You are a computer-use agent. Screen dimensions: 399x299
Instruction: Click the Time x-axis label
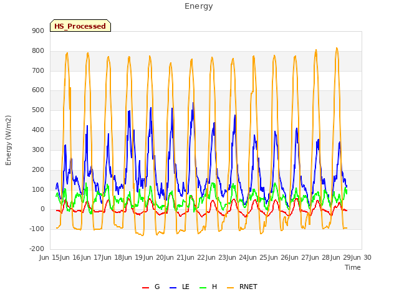(x=353, y=267)
